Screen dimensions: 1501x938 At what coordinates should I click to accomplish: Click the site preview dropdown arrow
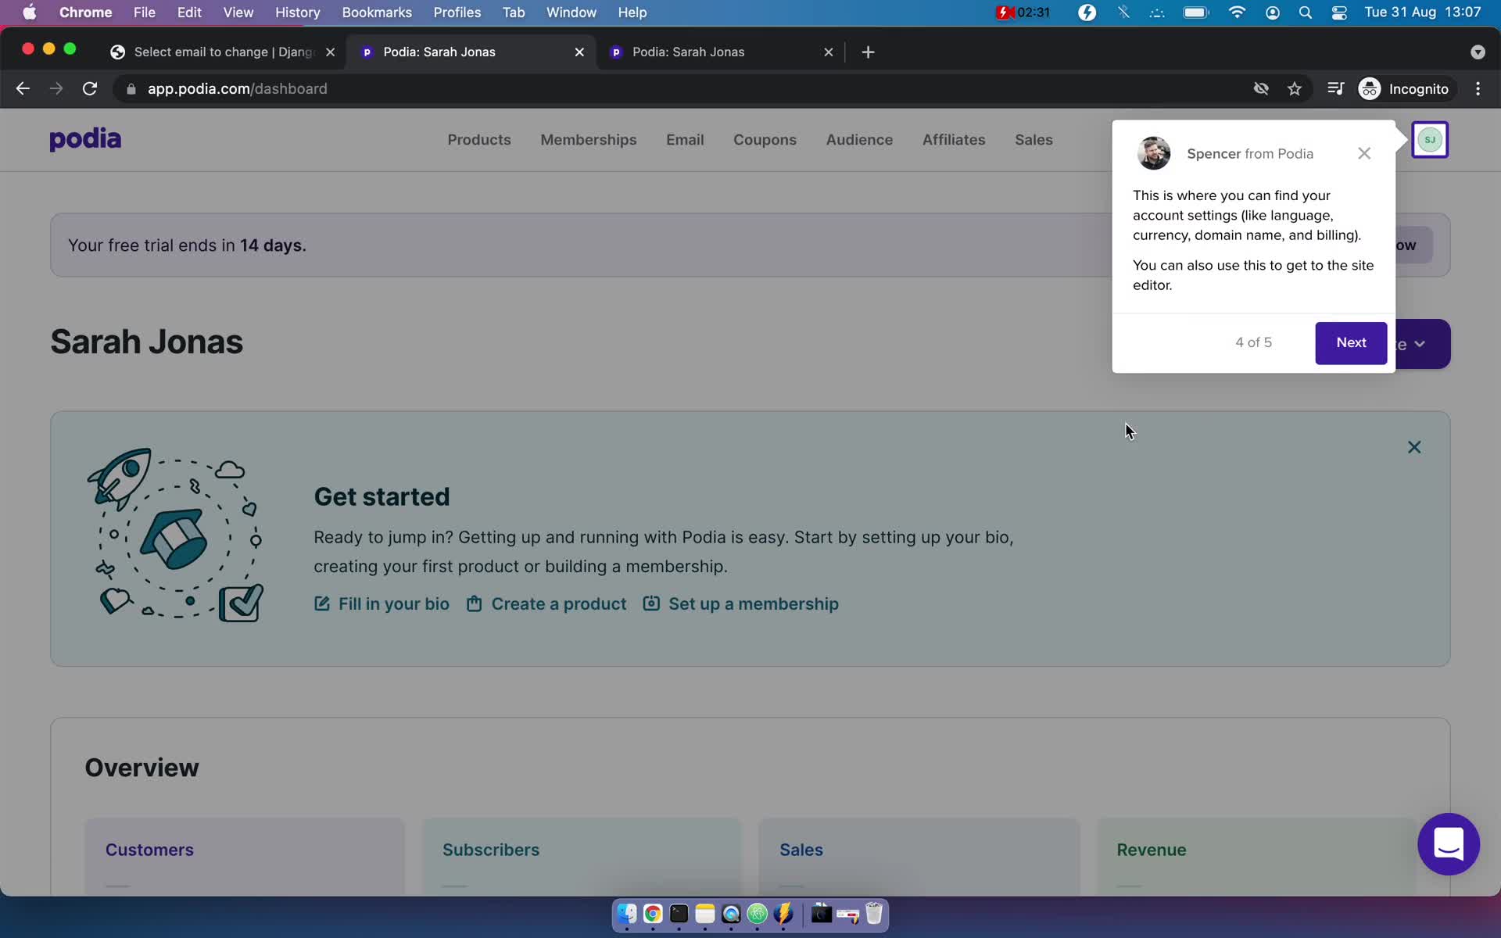coord(1419,344)
